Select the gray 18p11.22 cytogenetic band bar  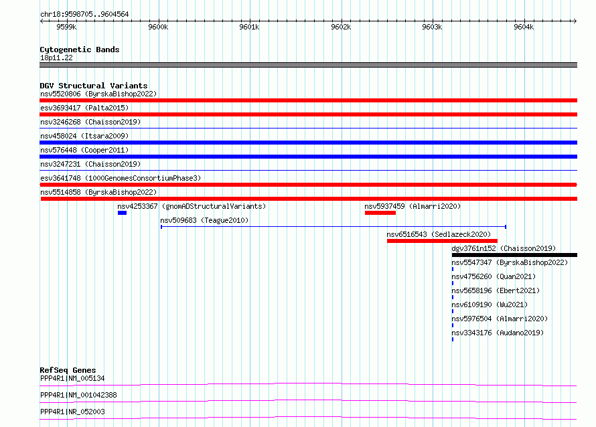tap(308, 65)
